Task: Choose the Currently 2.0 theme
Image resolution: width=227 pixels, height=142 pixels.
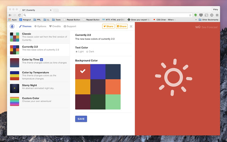Action: click(39, 50)
